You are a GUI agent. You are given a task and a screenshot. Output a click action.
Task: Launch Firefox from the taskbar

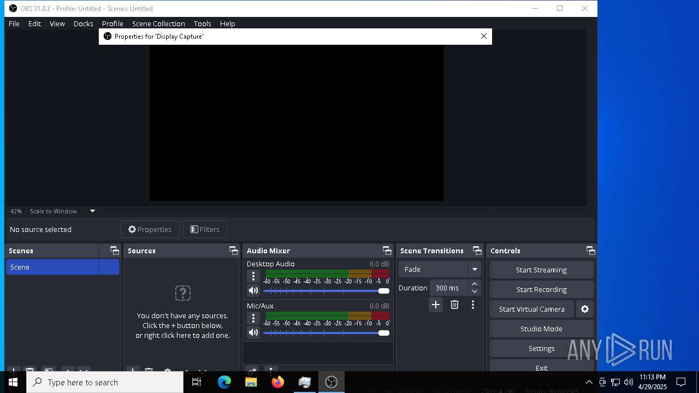click(x=278, y=382)
